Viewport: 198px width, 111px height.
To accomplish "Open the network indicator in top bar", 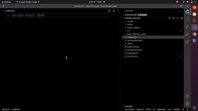I will tap(183, 2).
